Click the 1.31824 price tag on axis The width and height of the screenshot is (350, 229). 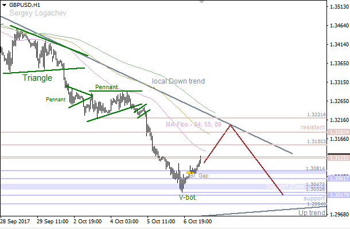pos(337,132)
